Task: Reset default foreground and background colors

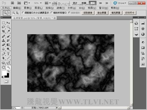Action: pyautogui.click(x=3, y=77)
